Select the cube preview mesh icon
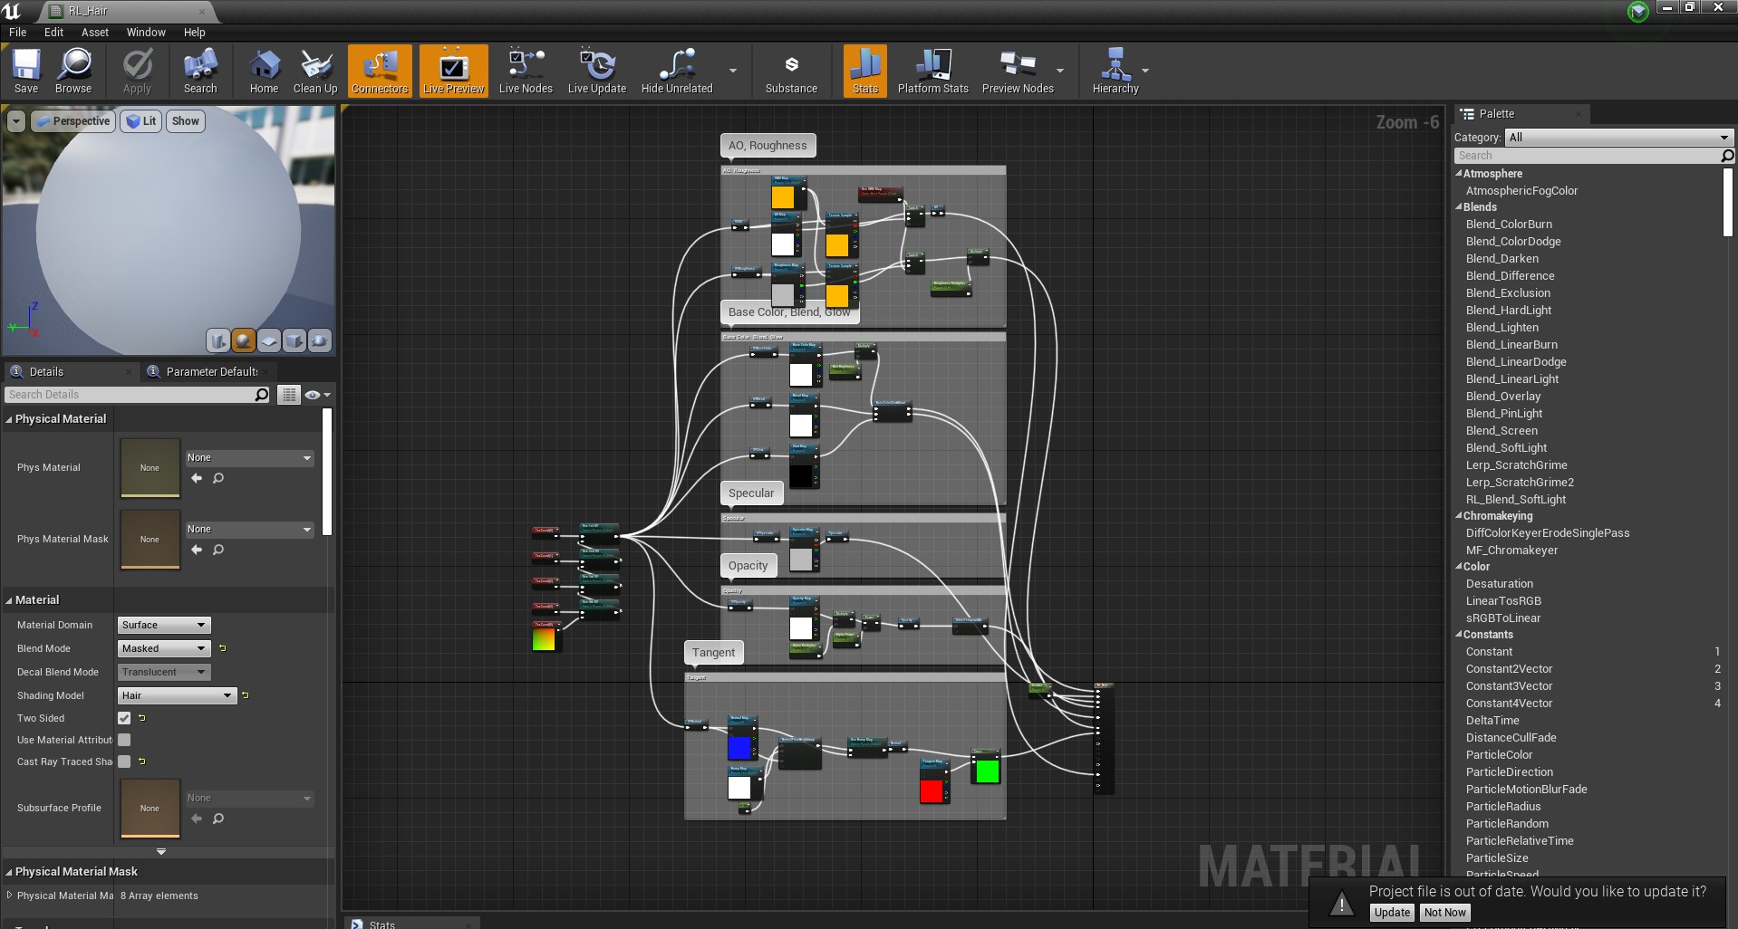Viewport: 1738px width, 929px height. click(294, 340)
